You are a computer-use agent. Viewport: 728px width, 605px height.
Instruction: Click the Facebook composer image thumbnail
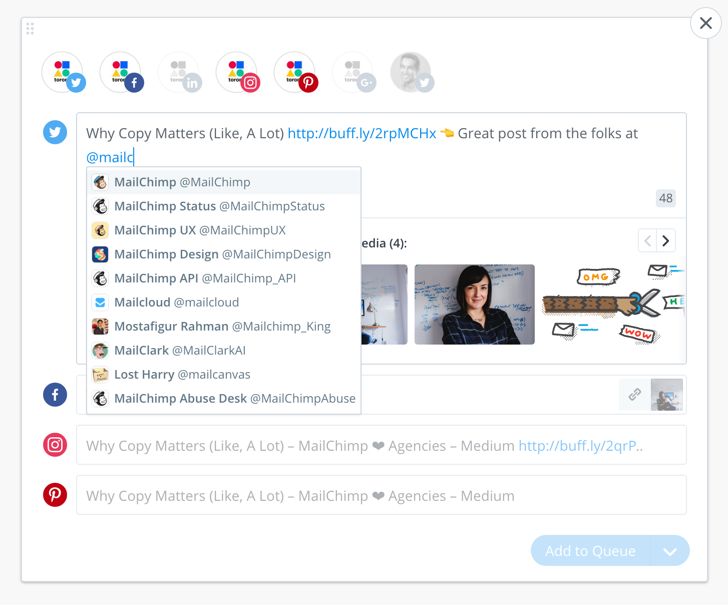coord(667,395)
